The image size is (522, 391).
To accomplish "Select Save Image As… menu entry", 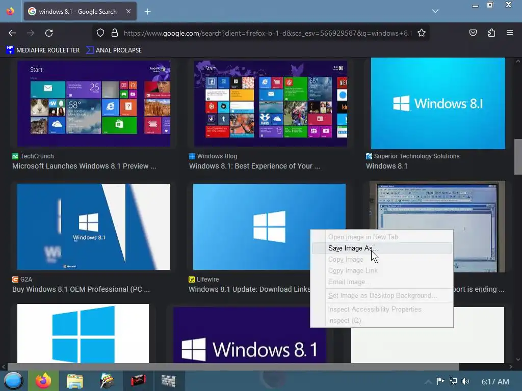I will pos(381,248).
